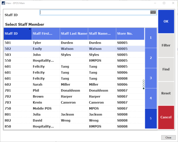Reset the staff list

(x=166, y=93)
